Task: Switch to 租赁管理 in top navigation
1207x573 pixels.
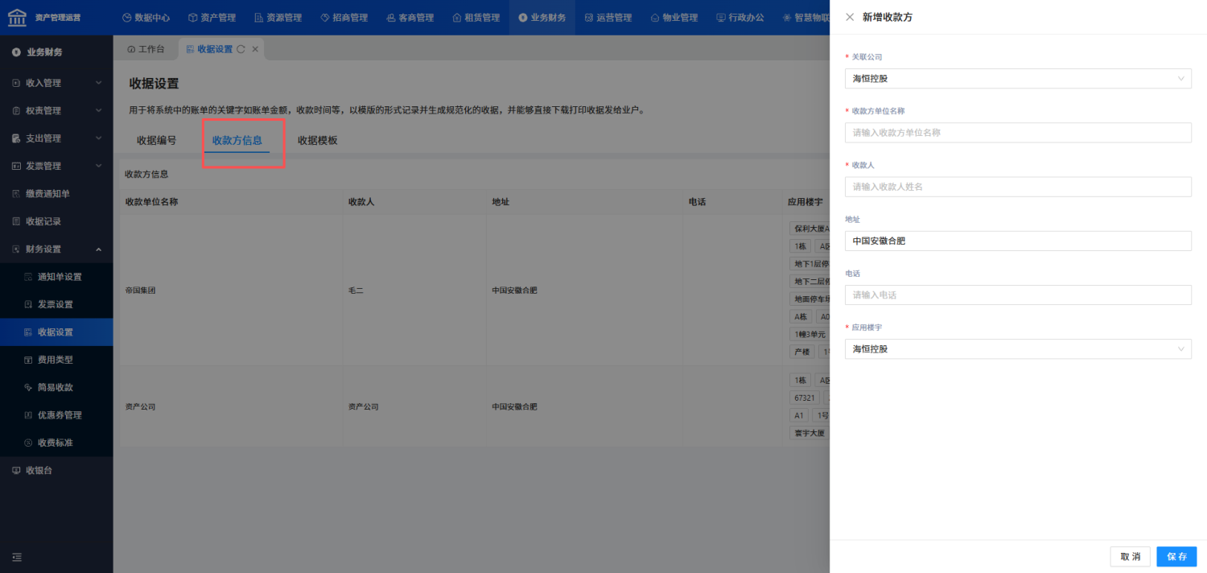Action: pos(476,18)
